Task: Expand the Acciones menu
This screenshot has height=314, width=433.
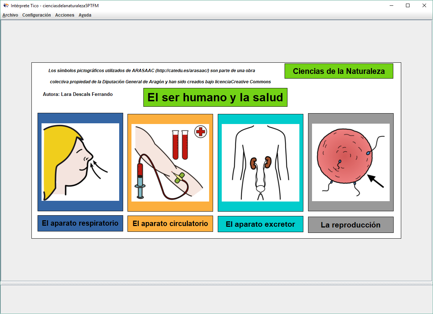Action: (x=65, y=15)
